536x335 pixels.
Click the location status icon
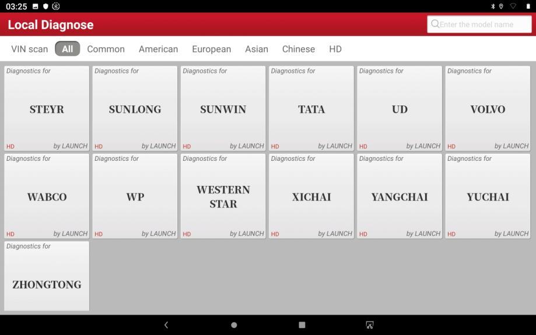[x=501, y=6]
